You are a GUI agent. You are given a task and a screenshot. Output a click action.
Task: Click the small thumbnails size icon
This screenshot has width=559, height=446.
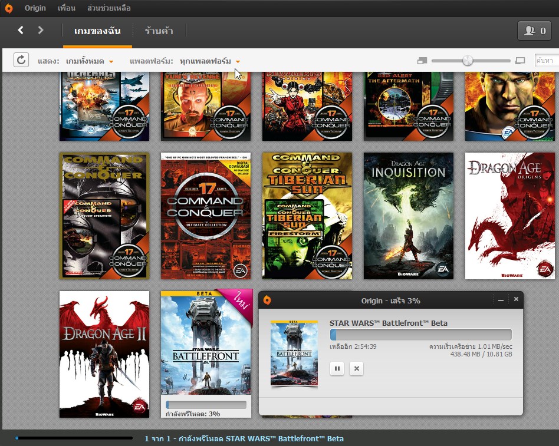click(422, 61)
